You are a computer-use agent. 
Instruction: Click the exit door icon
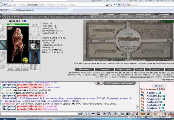click(x=165, y=114)
